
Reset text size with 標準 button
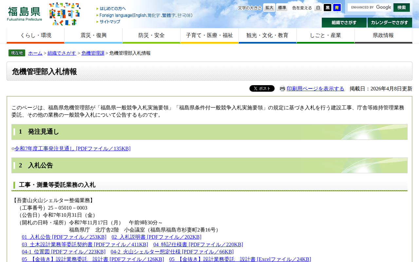[x=282, y=8]
